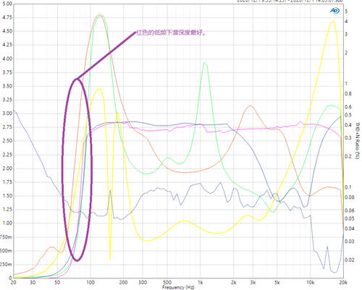The height and width of the screenshot is (290, 362).
Task: Click the 3.50 value on the left axis
Action: (7, 86)
